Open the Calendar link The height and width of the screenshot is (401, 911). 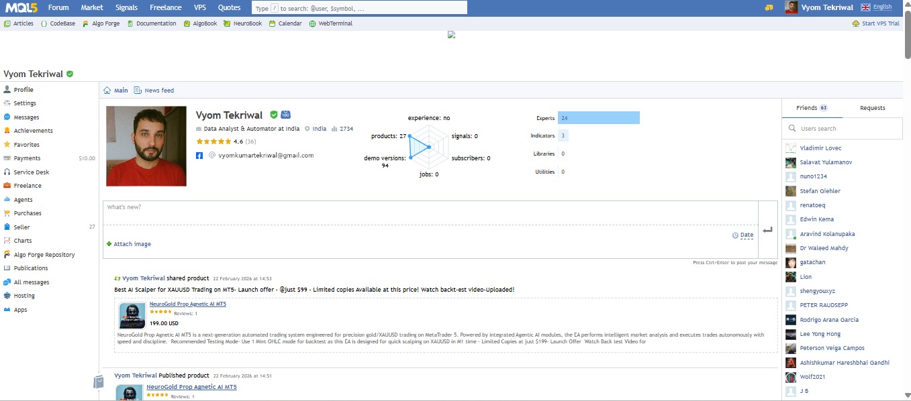285,23
